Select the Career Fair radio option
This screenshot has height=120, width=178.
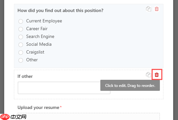[21, 29]
